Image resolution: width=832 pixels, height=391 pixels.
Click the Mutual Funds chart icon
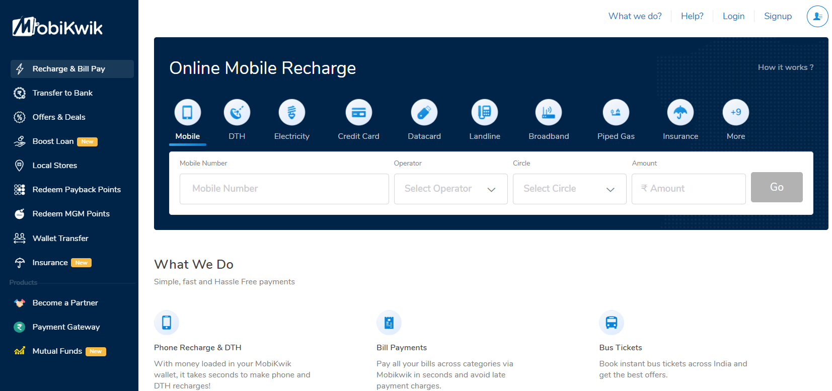click(x=20, y=351)
